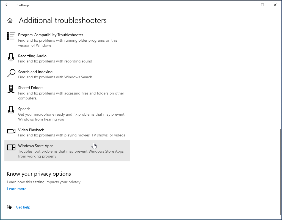Click the Shared Folders computer icon
The image size is (282, 220).
click(x=11, y=89)
